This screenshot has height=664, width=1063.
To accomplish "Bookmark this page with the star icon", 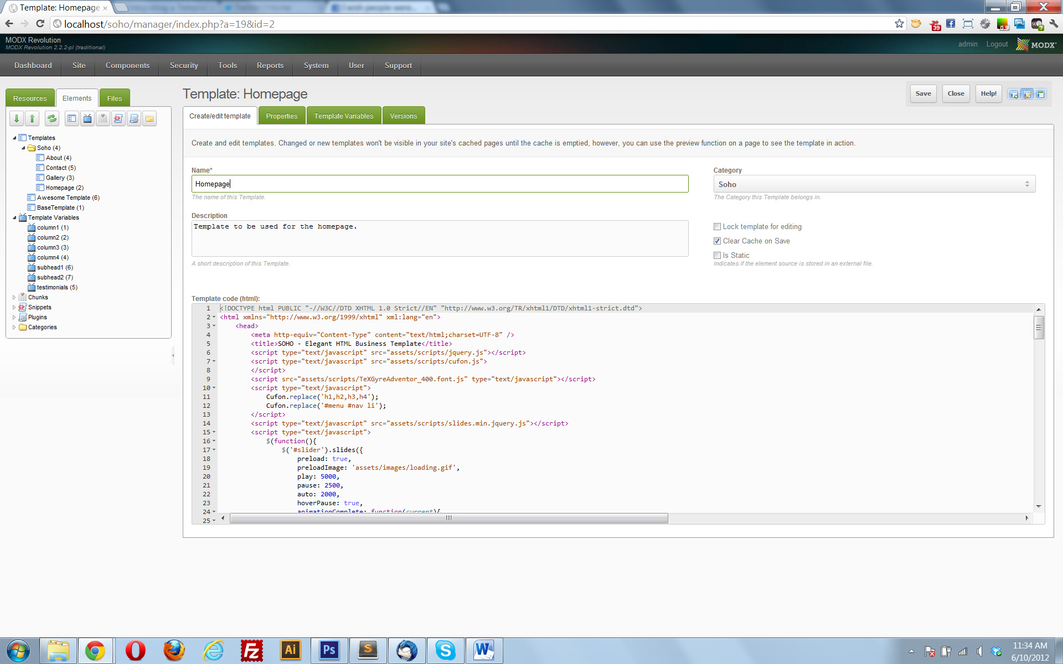I will pos(899,24).
